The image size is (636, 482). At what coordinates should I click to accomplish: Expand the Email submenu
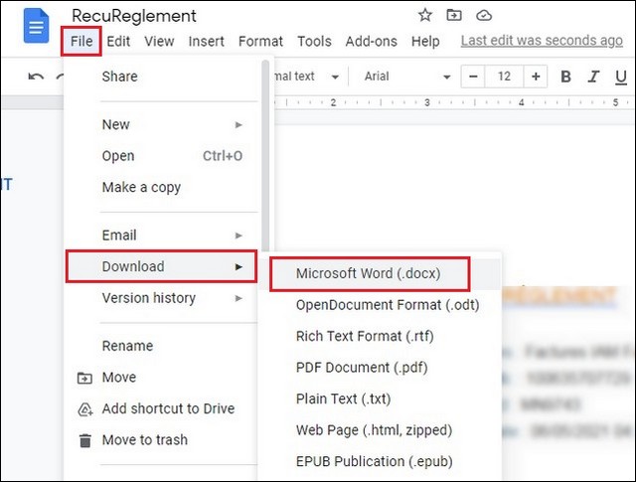click(162, 236)
